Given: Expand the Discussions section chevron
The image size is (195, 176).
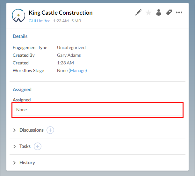Looking at the screenshot, I should tap(14, 130).
